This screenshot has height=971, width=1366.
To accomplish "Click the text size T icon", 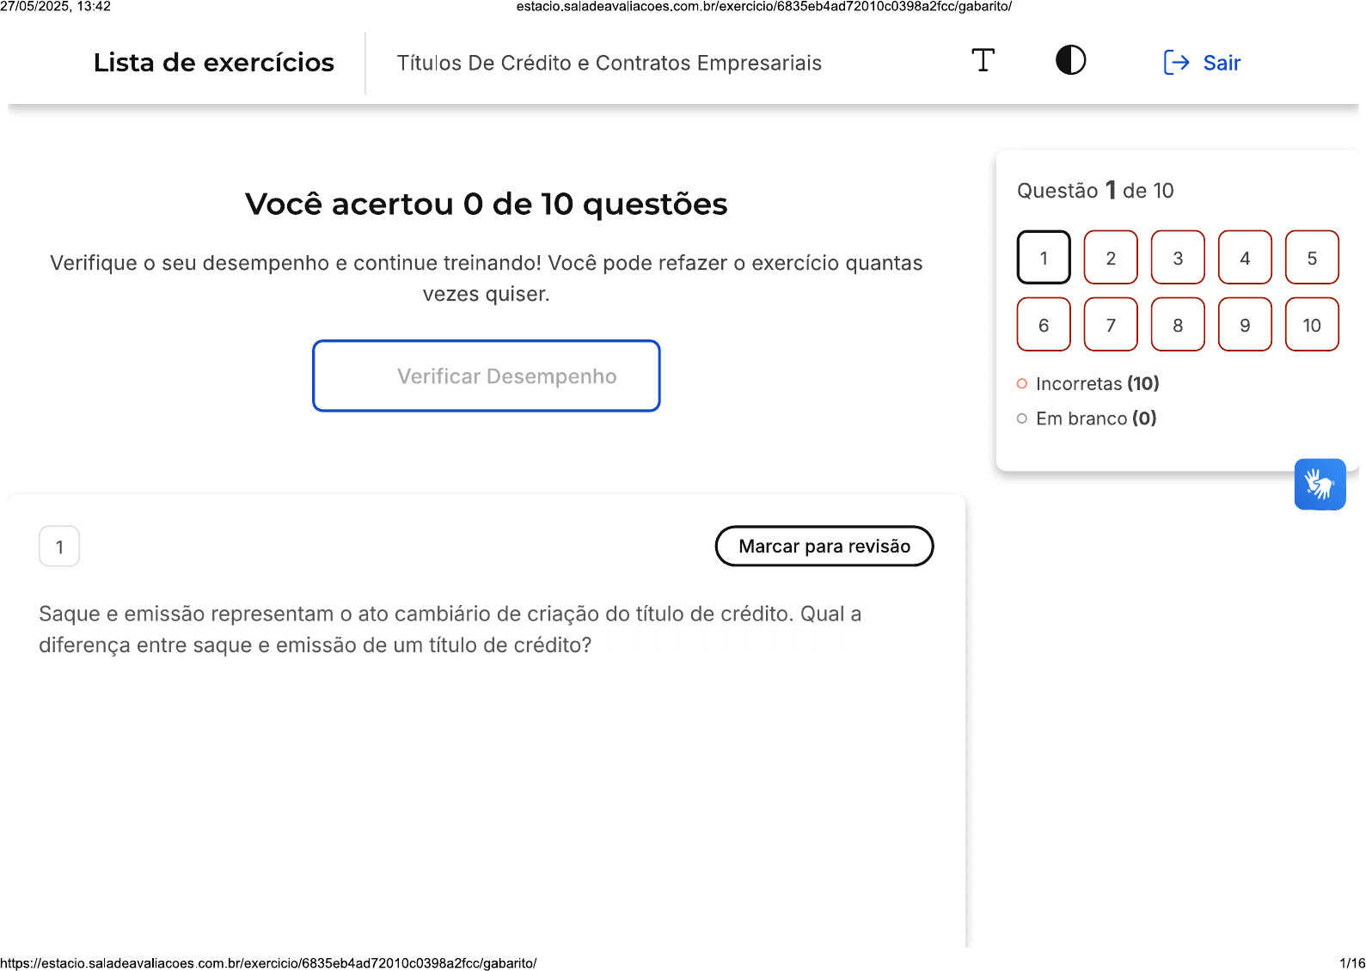I will 983,61.
